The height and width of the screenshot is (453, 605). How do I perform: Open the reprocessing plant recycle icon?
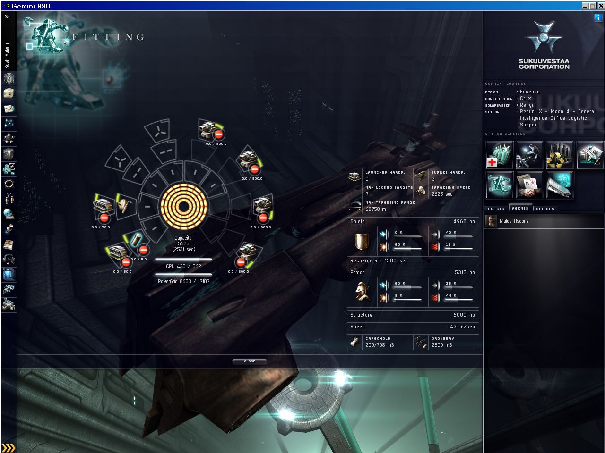click(560, 154)
